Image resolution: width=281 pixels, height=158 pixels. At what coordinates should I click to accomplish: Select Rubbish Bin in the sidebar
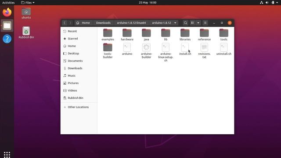coord(79,98)
